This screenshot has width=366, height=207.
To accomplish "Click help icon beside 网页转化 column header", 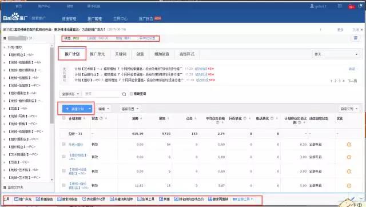I will (x=245, y=118).
